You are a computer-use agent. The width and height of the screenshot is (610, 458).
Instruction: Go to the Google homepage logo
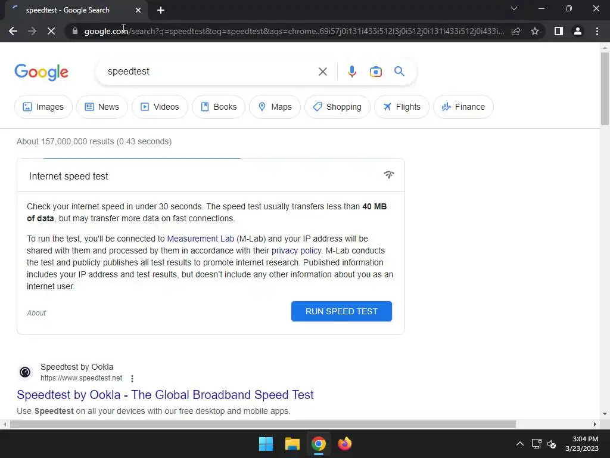pos(41,72)
